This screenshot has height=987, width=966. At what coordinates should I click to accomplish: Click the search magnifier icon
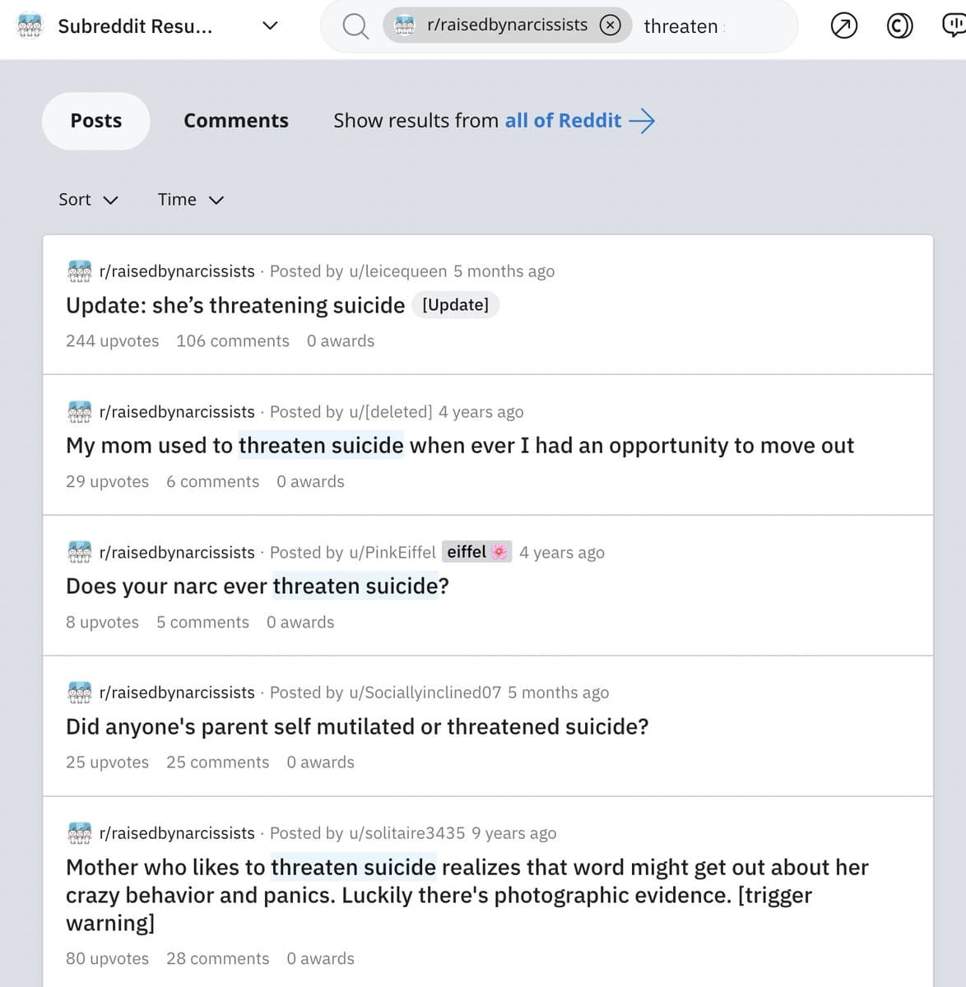pos(355,25)
